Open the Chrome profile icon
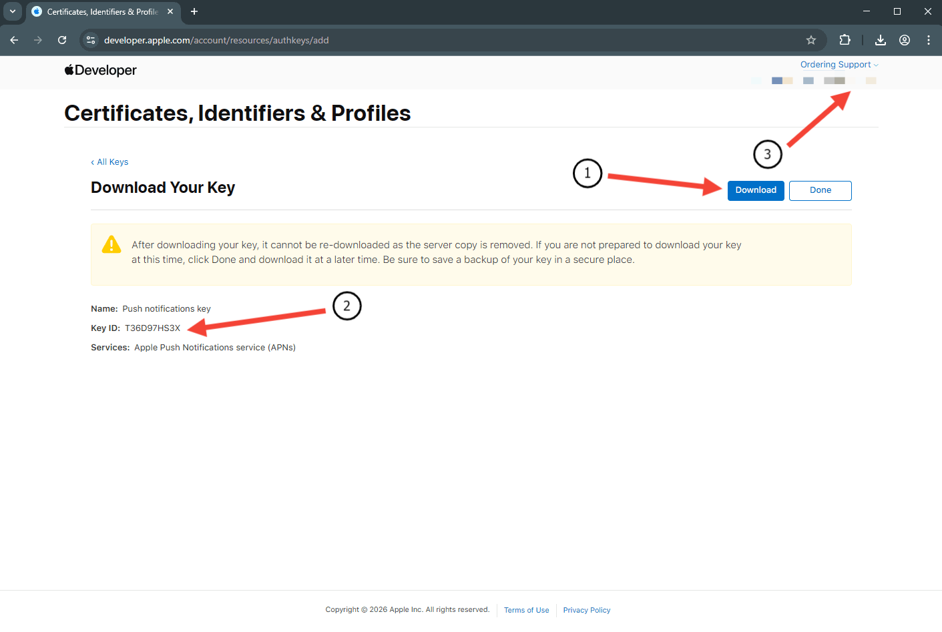This screenshot has height=632, width=942. [905, 40]
